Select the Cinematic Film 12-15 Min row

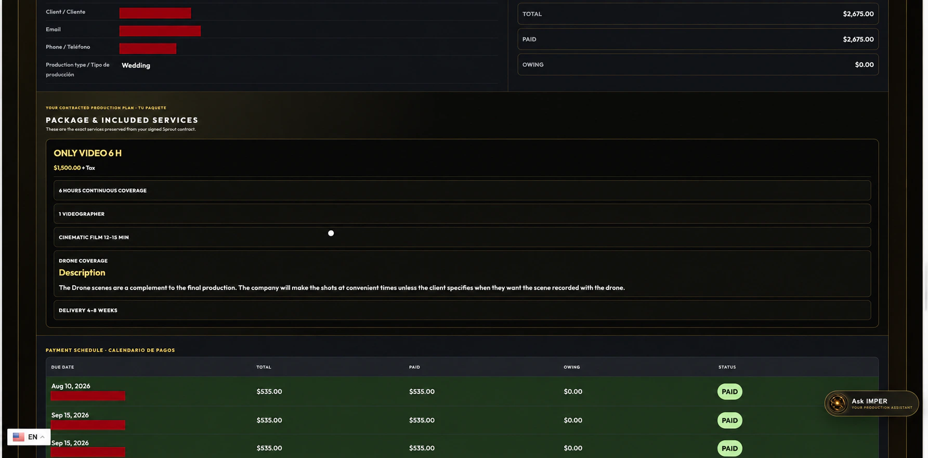tap(462, 237)
